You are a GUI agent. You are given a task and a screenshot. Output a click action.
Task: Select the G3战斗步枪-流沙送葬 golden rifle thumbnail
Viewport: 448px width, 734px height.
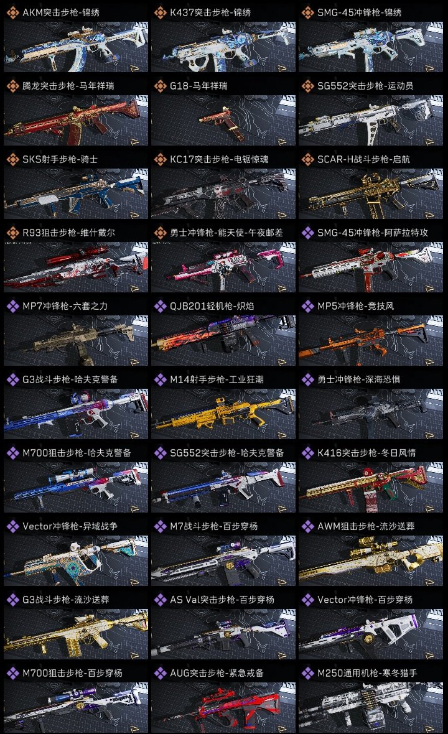pos(76,634)
